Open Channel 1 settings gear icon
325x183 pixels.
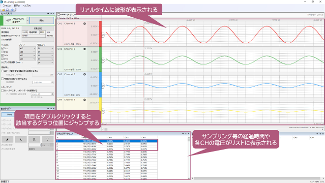(x=85, y=24)
